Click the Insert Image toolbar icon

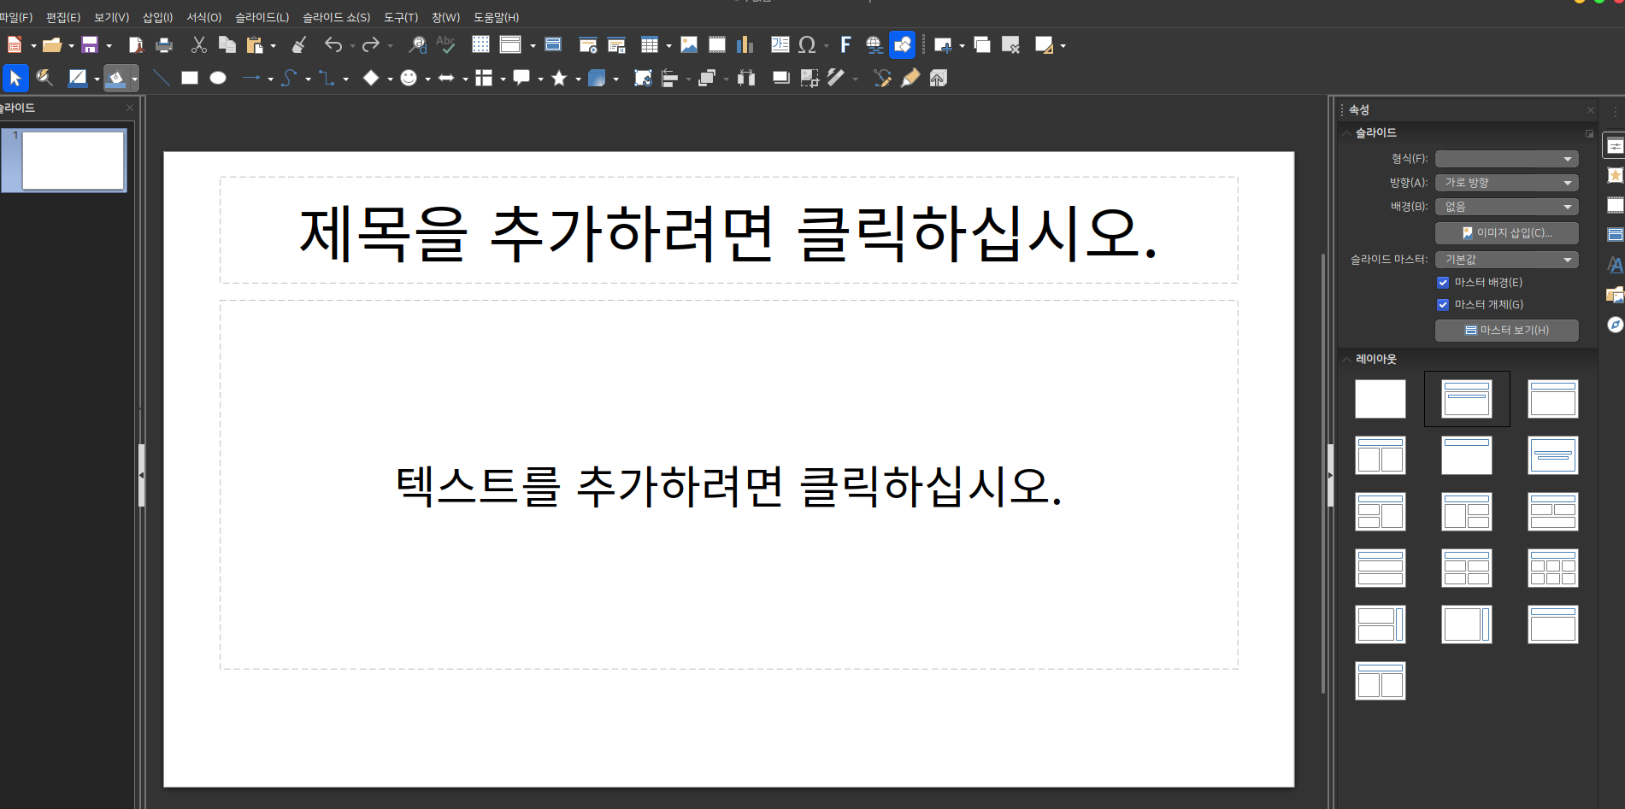(689, 45)
